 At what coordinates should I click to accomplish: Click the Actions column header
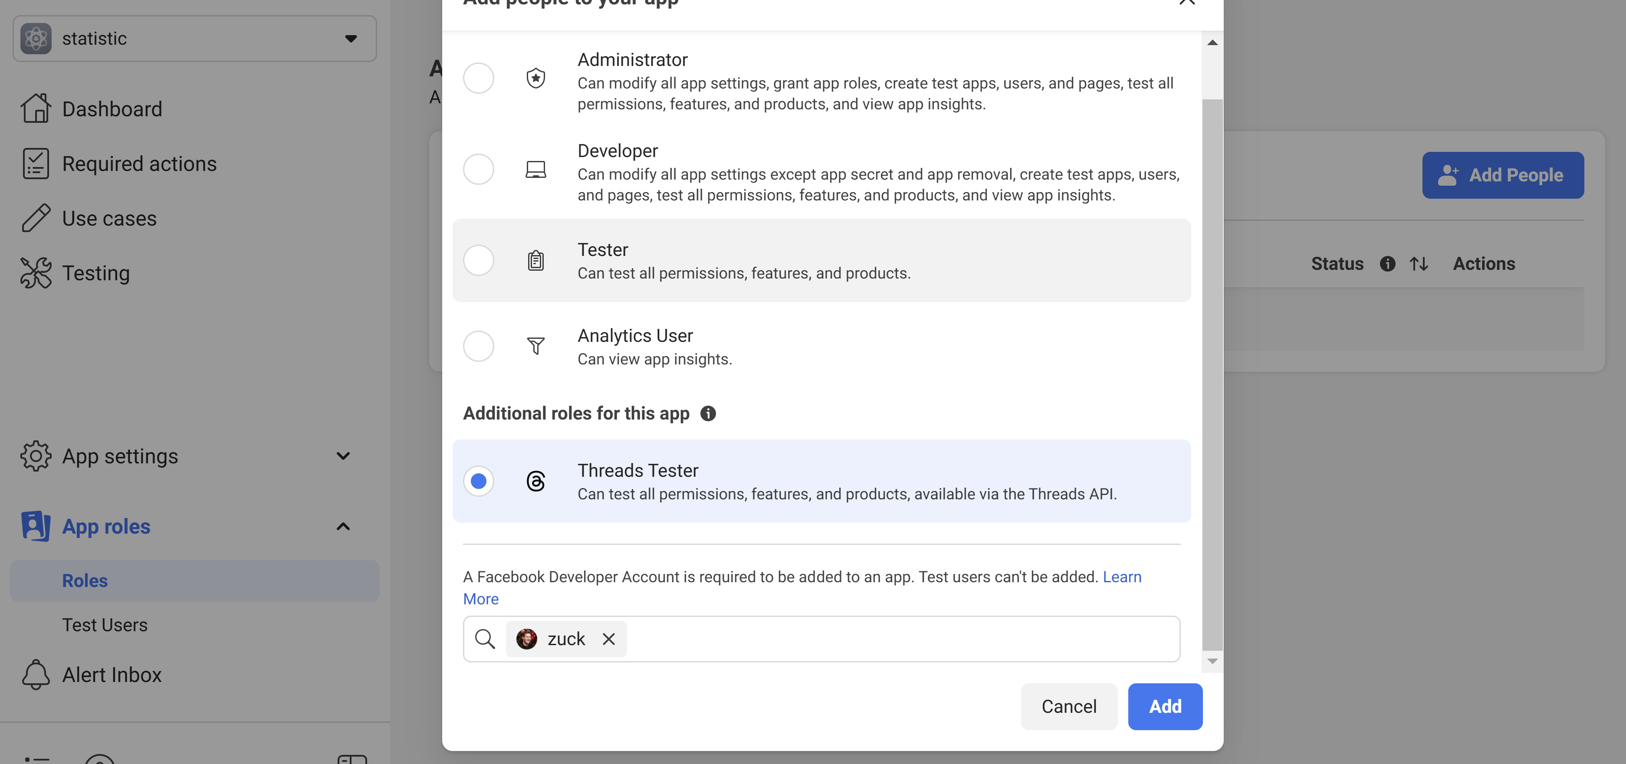[x=1484, y=264]
